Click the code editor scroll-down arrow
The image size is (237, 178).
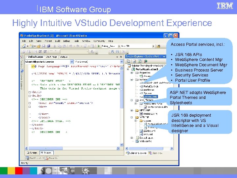122,145
